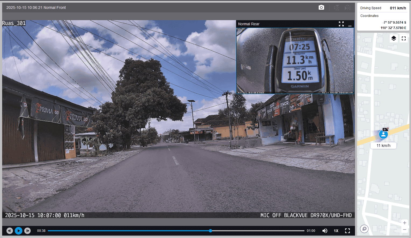Minimize the Normal Rear picture-in-picture
Image resolution: width=411 pixels, height=238 pixels.
tap(350, 24)
